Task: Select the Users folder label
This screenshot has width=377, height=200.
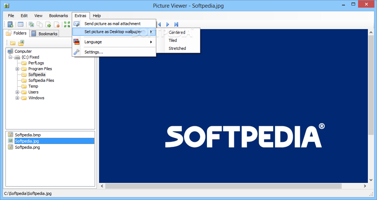Action: coord(33,92)
